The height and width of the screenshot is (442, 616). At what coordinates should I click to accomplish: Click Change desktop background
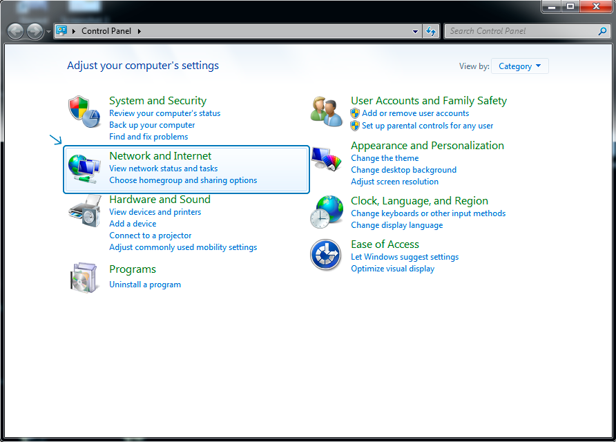coord(403,170)
